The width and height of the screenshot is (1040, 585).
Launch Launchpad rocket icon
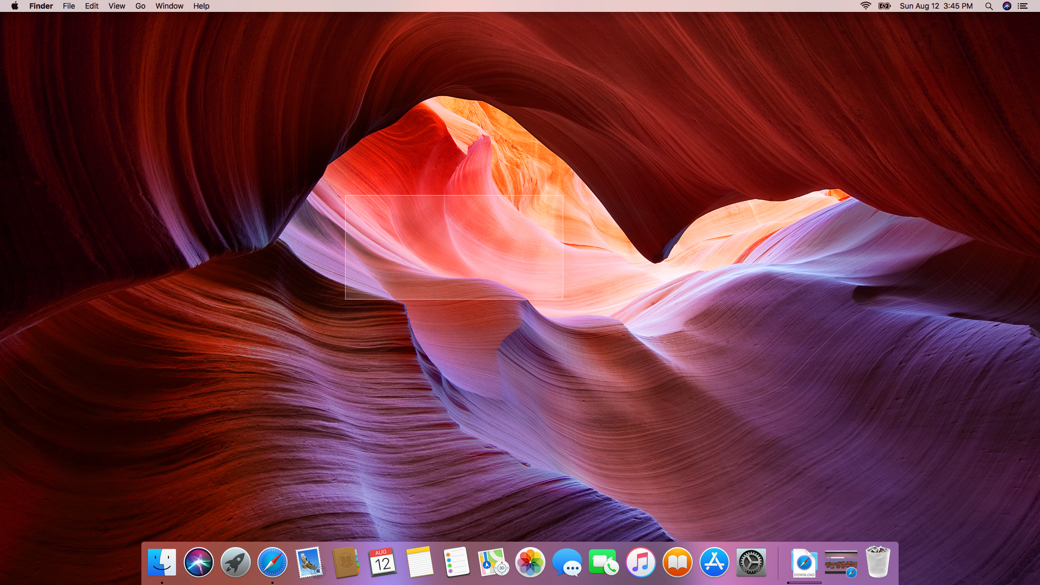click(x=235, y=562)
